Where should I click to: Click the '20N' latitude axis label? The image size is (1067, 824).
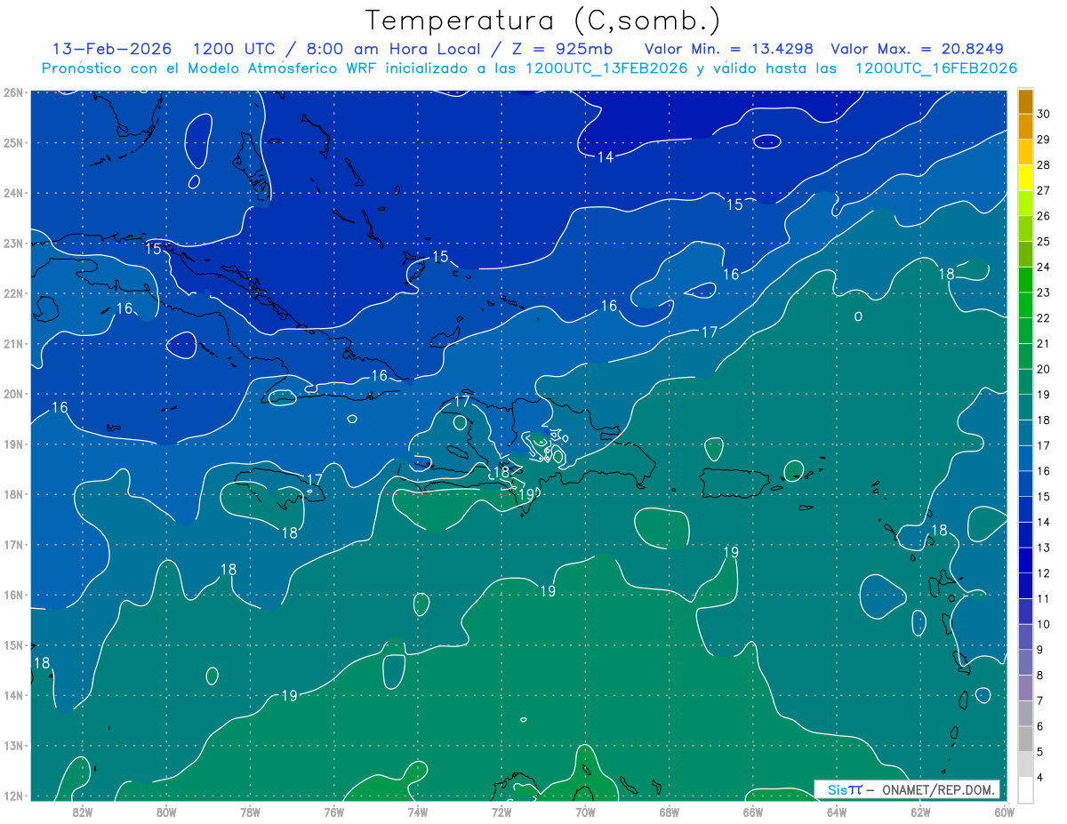pyautogui.click(x=12, y=394)
